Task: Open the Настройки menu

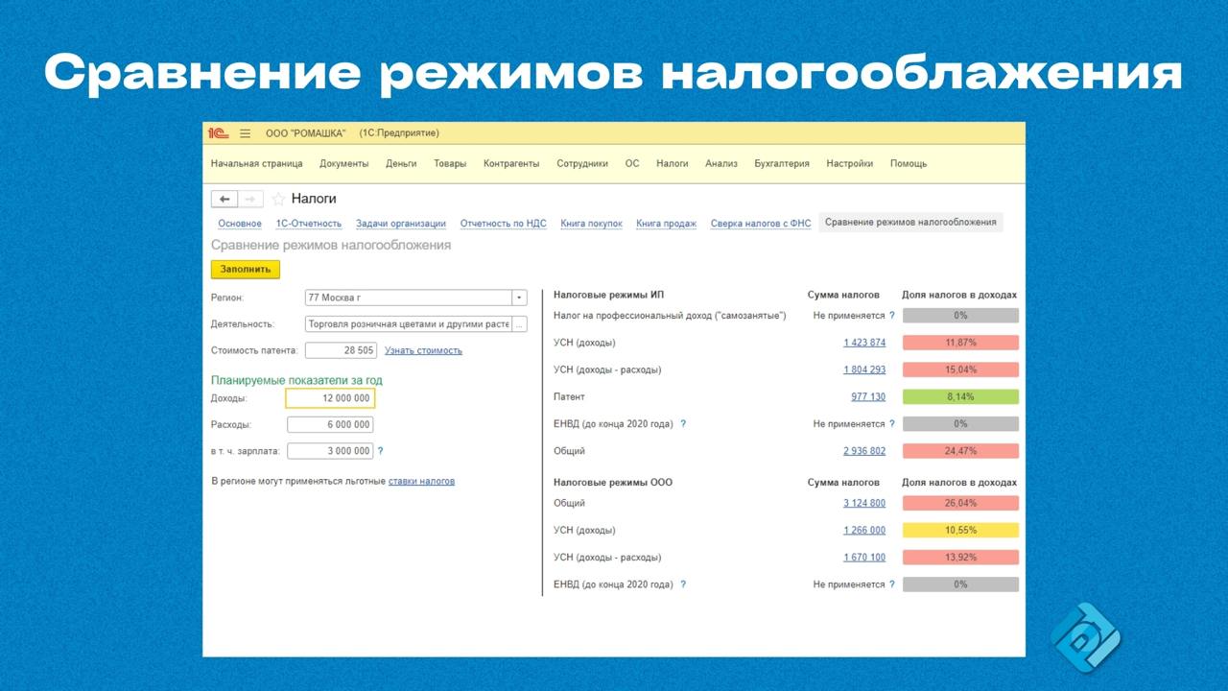Action: coord(850,164)
